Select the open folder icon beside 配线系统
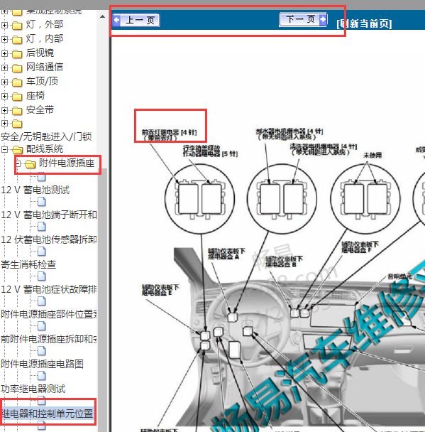The height and width of the screenshot is (432, 425). coord(18,150)
